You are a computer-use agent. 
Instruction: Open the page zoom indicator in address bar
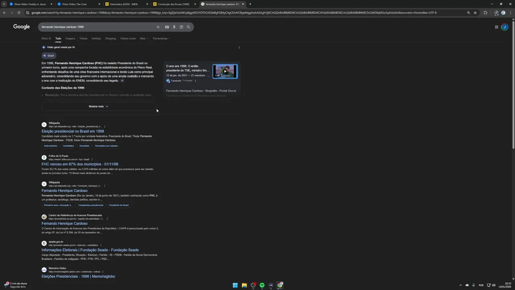(x=468, y=13)
